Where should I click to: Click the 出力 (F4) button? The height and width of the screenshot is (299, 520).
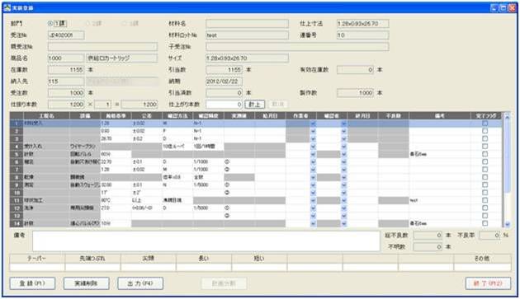pos(140,283)
